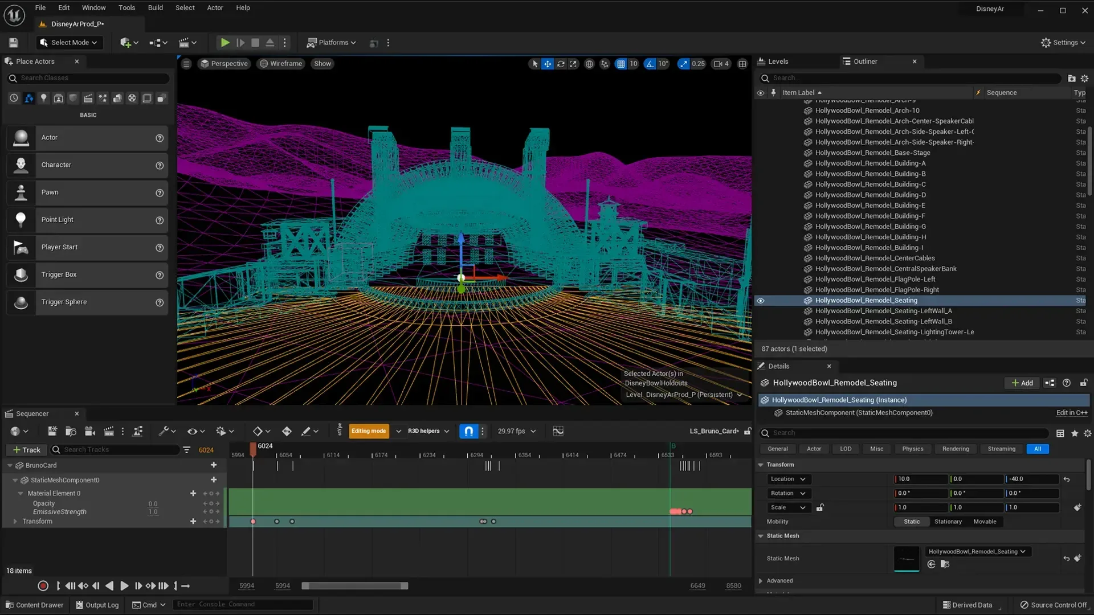The height and width of the screenshot is (615, 1094).
Task: Open the Wireframe view mode dropdown
Action: click(x=281, y=64)
